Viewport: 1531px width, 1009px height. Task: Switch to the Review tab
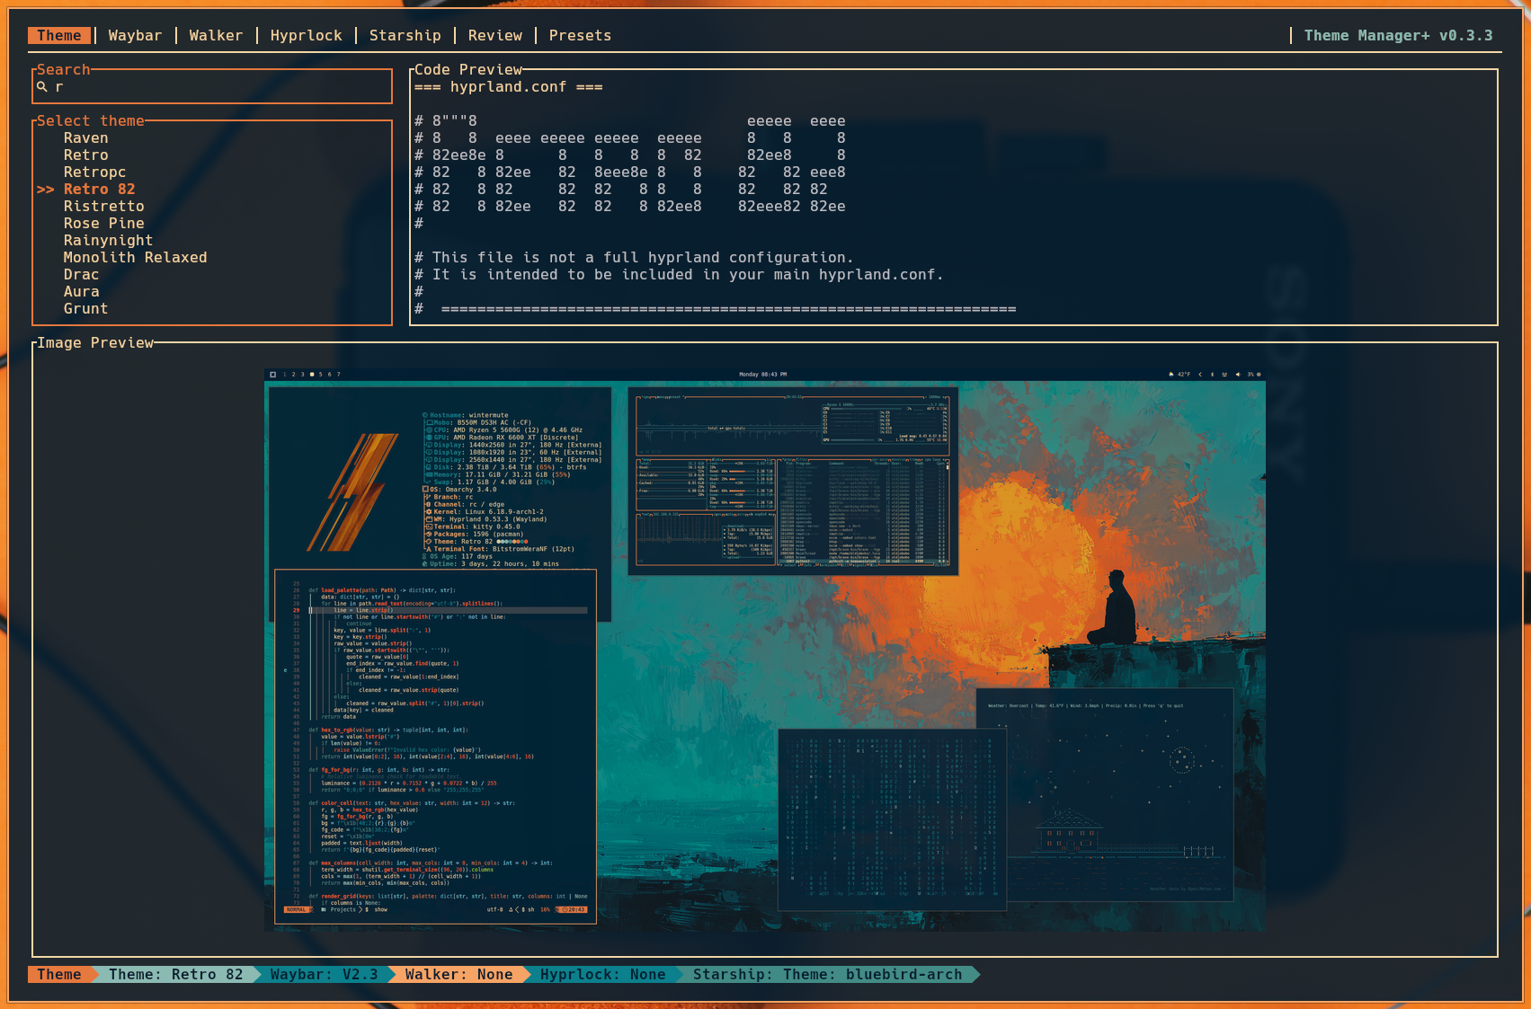pyautogui.click(x=495, y=35)
